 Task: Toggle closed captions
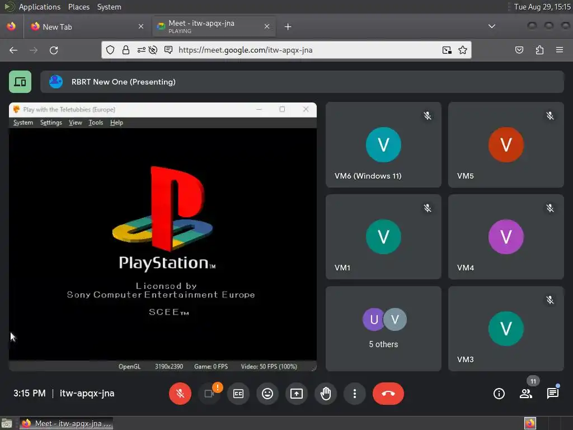(238, 394)
